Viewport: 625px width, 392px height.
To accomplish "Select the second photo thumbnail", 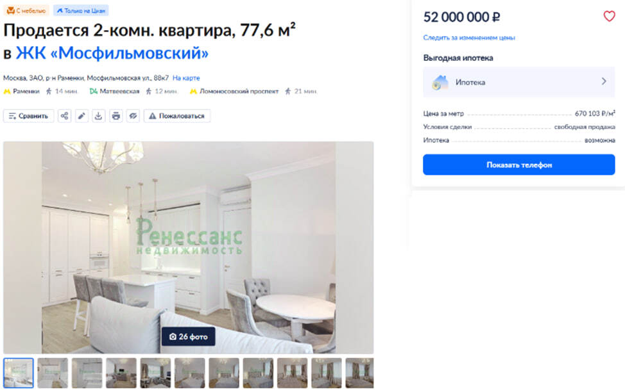I will pyautogui.click(x=53, y=373).
